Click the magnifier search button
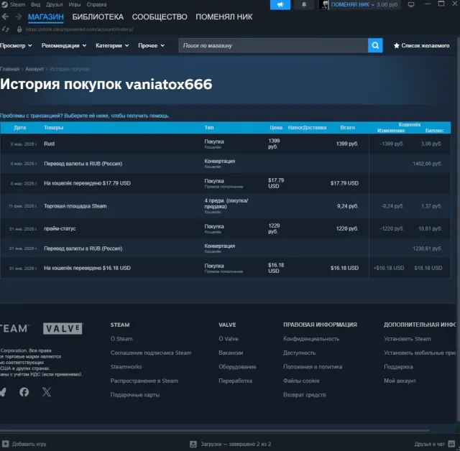This screenshot has width=460, height=451. click(375, 45)
